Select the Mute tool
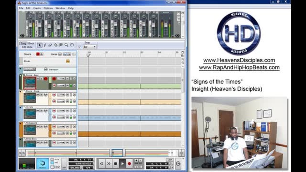Screen dimensions: 306x172 [61, 45]
